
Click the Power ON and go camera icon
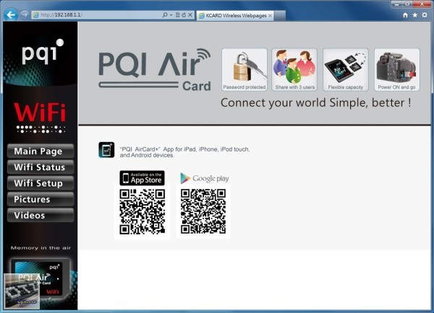(x=397, y=69)
